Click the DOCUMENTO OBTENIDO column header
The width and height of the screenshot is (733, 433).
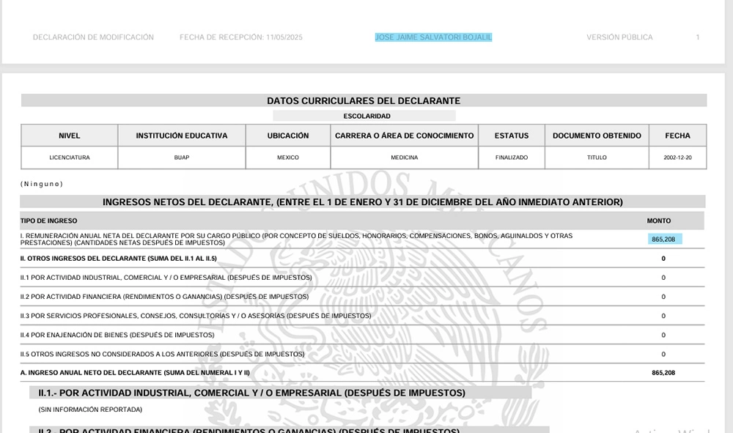coord(597,136)
